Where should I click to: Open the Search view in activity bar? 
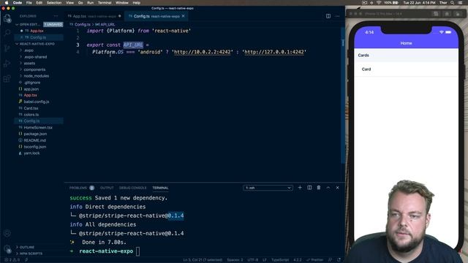[x=7, y=32]
